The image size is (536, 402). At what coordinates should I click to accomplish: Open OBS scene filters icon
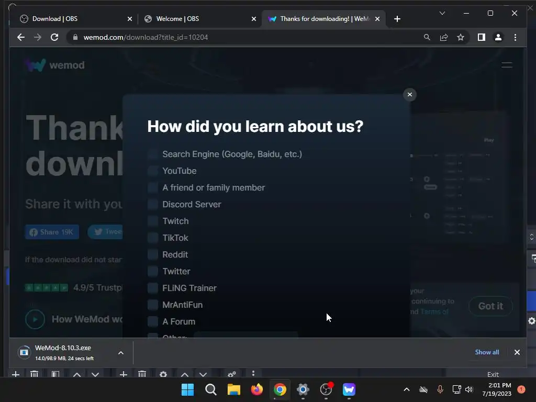point(55,374)
